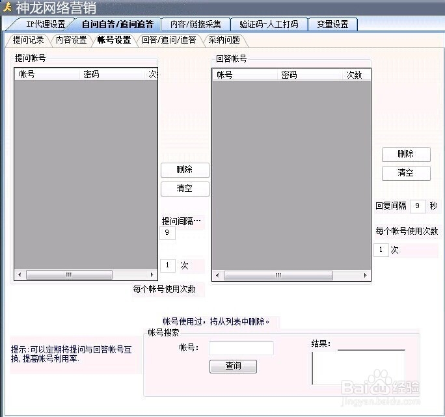Click 密码 column header in 提问帐号 list
The width and height of the screenshot is (445, 417).
pos(112,74)
